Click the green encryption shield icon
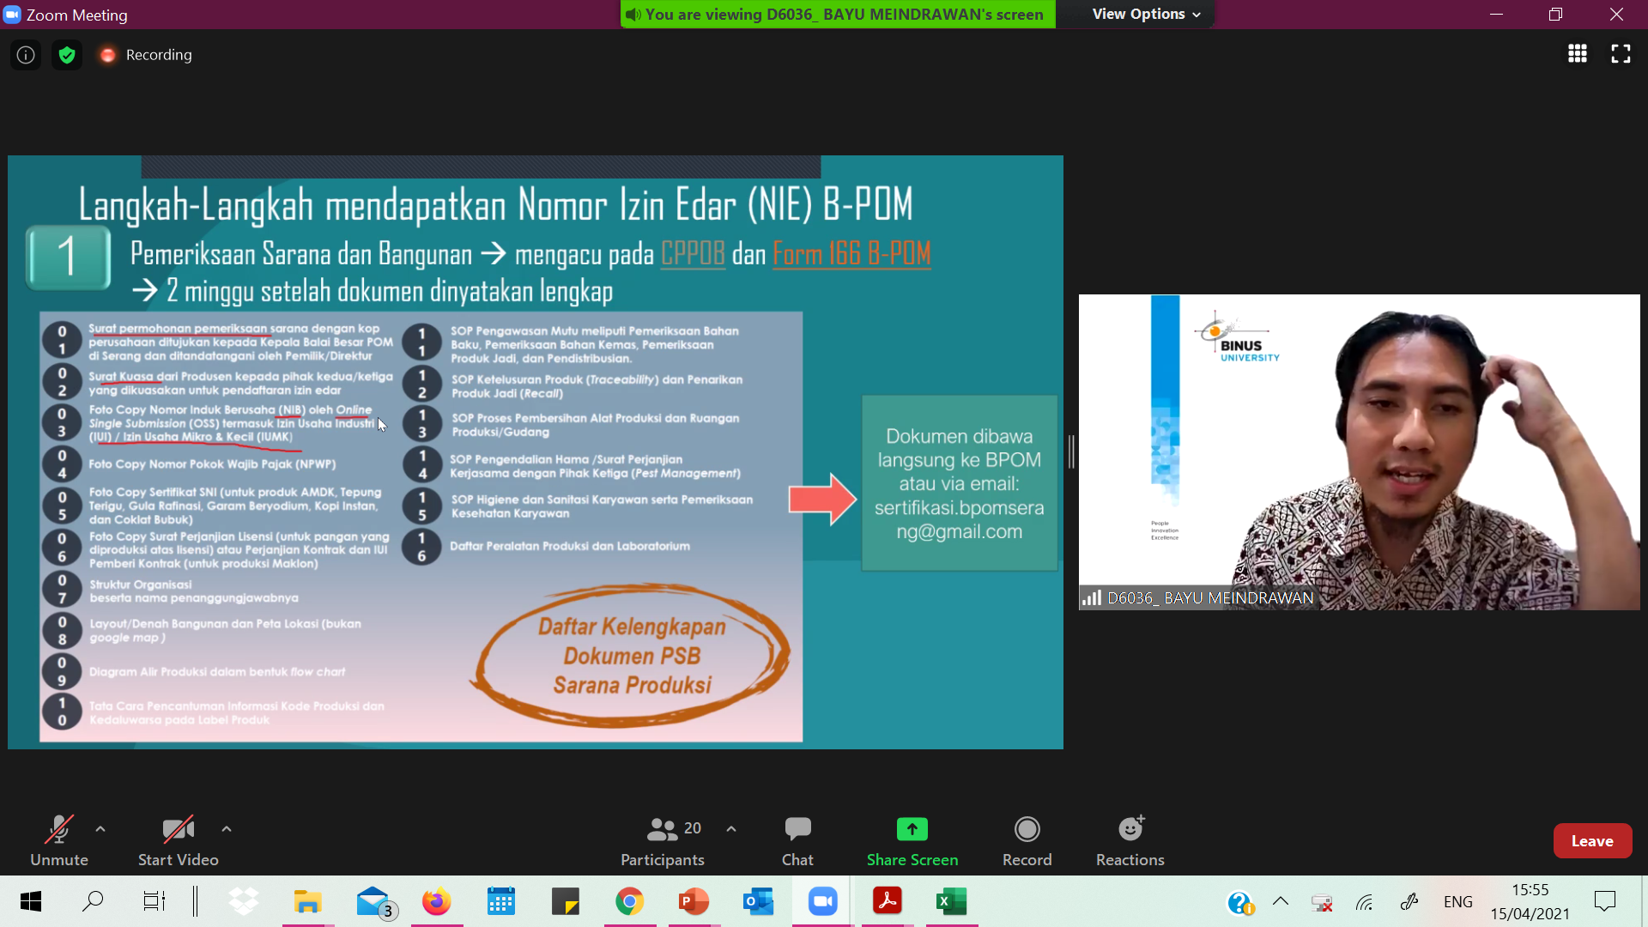The height and width of the screenshot is (927, 1648). (x=67, y=55)
